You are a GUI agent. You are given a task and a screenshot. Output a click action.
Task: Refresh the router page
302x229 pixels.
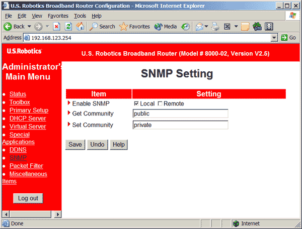click(68, 27)
